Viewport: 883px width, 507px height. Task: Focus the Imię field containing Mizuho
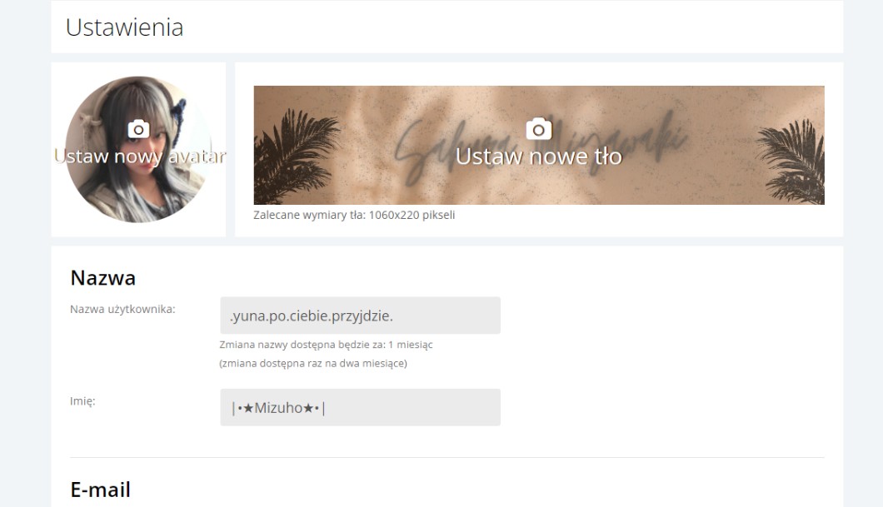[361, 407]
